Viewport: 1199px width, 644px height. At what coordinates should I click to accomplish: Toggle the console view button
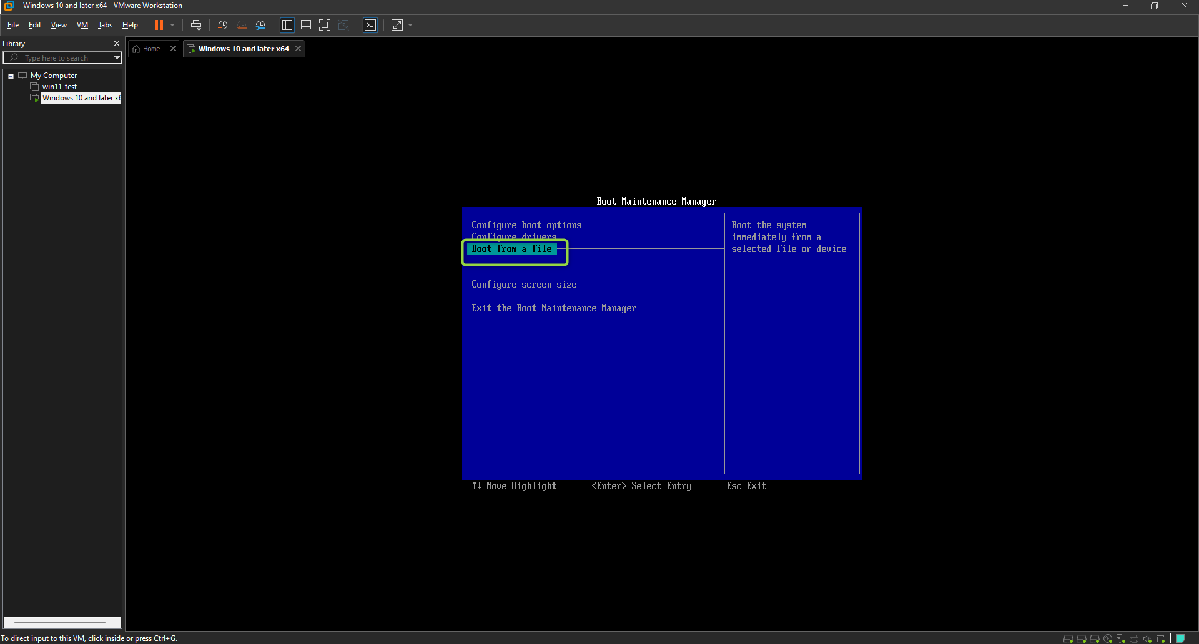click(370, 25)
